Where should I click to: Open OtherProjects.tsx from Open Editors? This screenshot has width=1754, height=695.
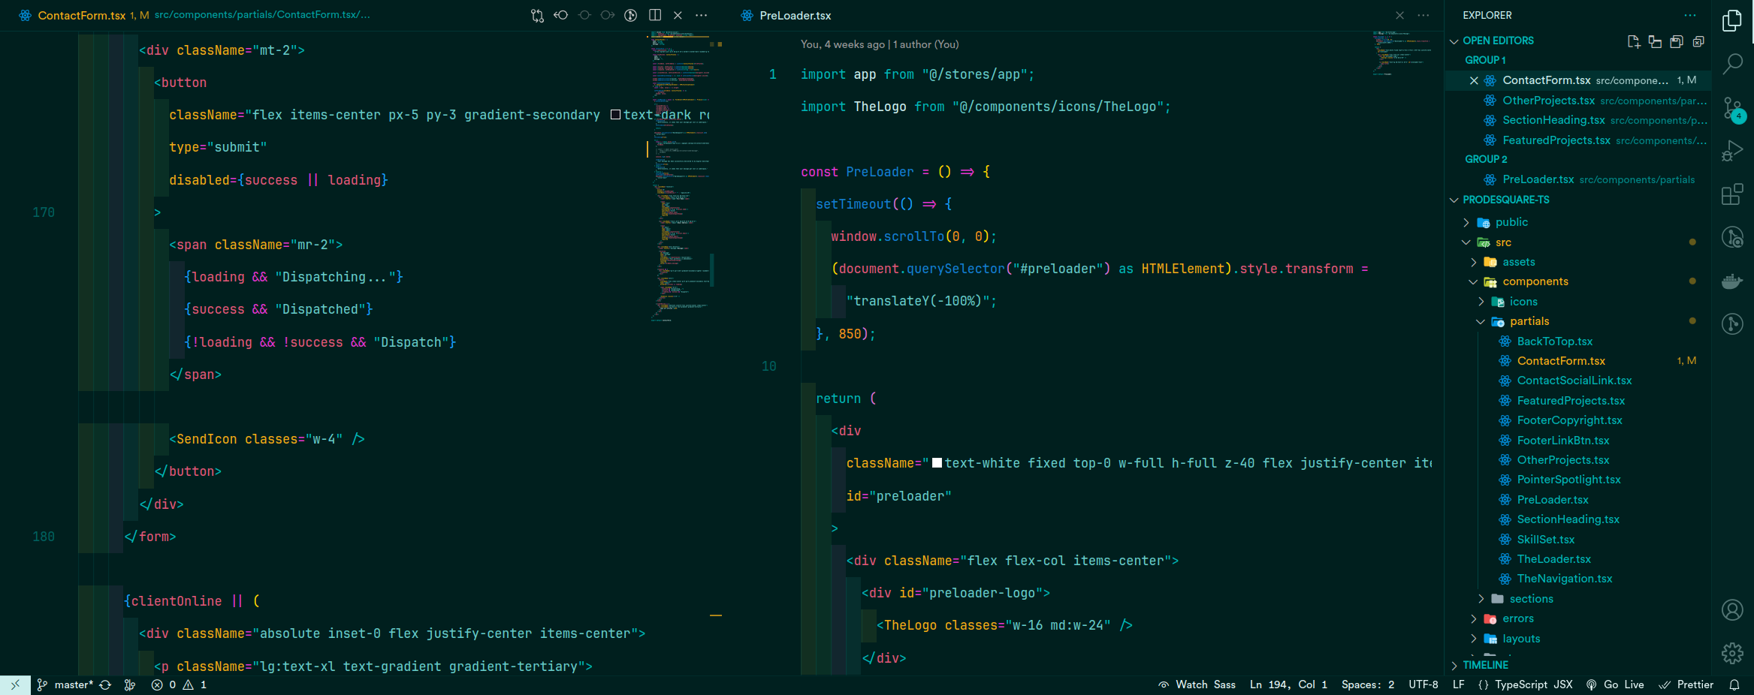click(1577, 101)
